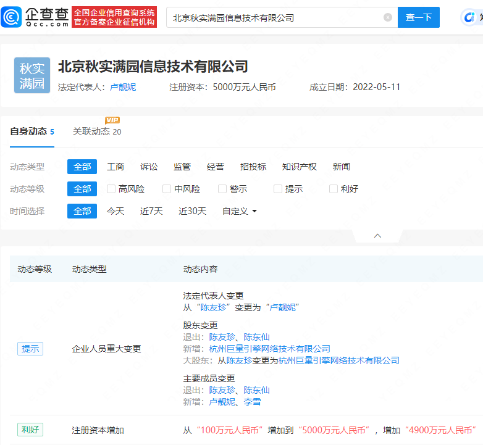Click the 注册资本 5000万元人民币 value
This screenshot has width=483, height=445.
(244, 87)
